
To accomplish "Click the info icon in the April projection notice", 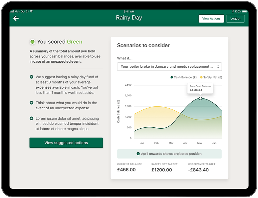I will (138, 154).
